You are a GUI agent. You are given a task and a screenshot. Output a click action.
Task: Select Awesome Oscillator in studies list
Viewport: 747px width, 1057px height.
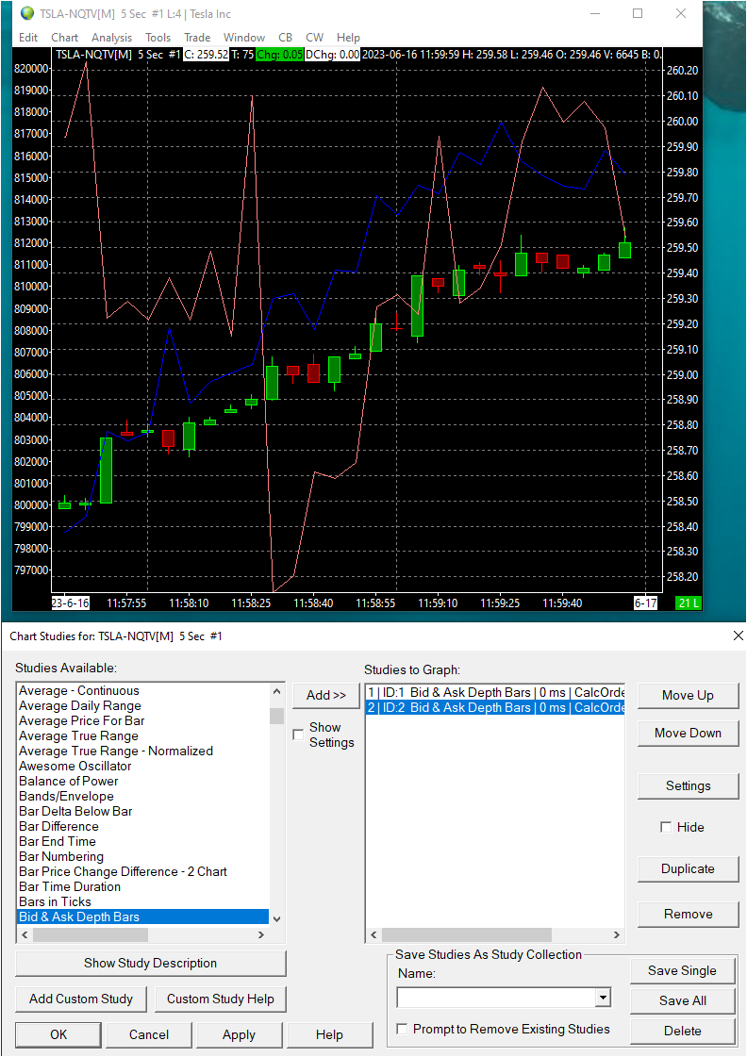(75, 766)
